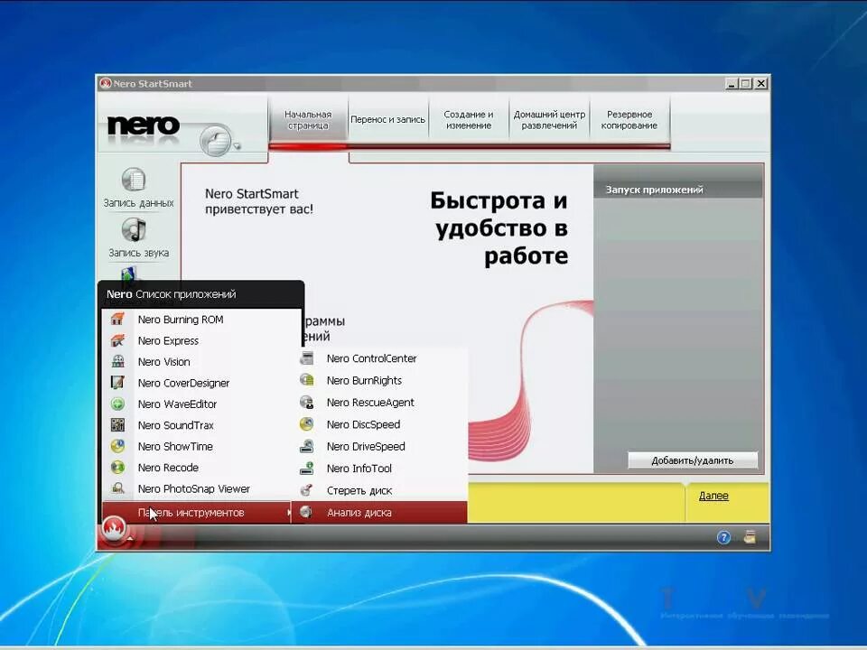Open help with the blue question icon
Screen dimensions: 867x650
coord(723,537)
